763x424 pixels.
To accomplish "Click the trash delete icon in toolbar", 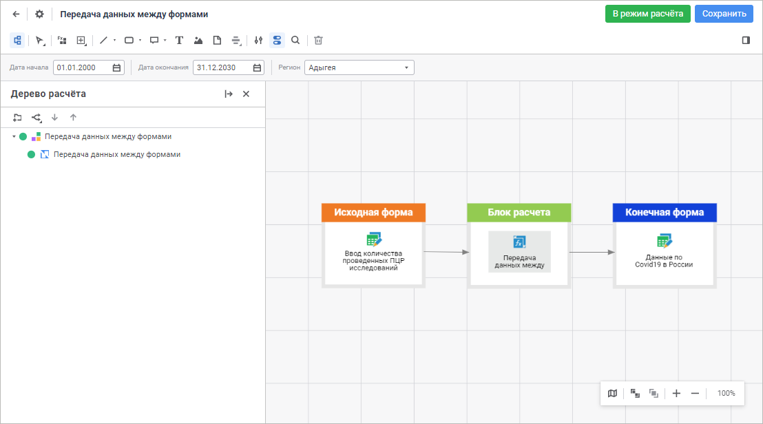I will [318, 41].
